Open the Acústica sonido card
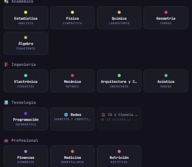The width and height of the screenshot is (192, 167). click(x=166, y=81)
